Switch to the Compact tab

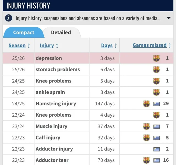point(24,32)
